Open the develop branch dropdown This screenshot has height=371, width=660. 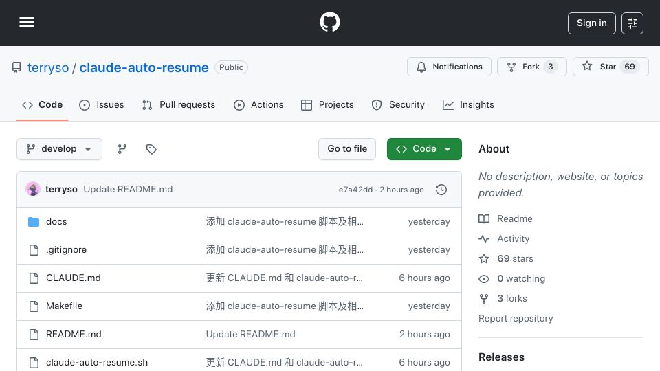(59, 149)
